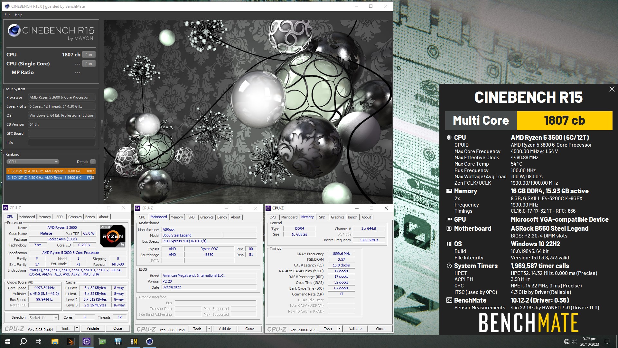Open File Explorer from the taskbar

tap(55, 342)
